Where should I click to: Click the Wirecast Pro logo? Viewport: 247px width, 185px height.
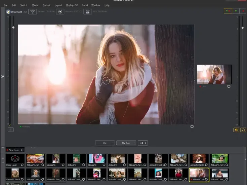click(16, 12)
